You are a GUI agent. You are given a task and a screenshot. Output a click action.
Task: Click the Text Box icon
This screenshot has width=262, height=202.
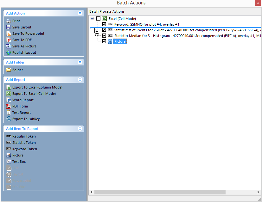point(9,162)
